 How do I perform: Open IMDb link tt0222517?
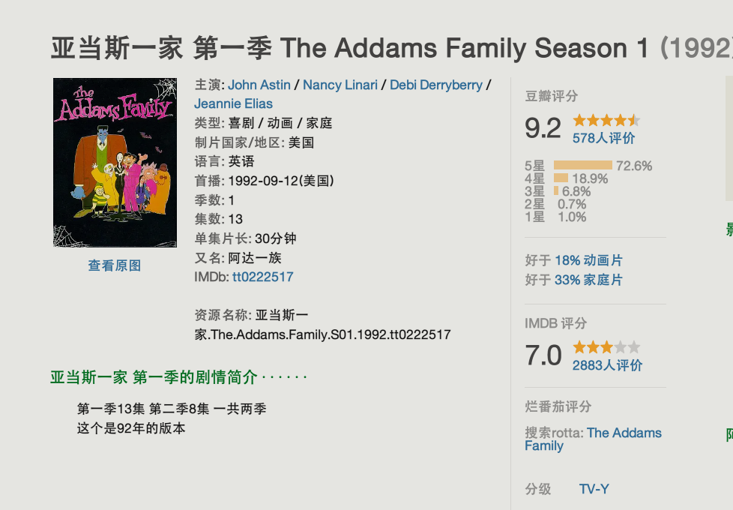(262, 277)
